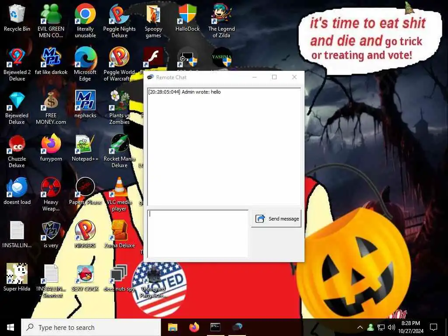Viewport: 448px width, 336px height.
Task: Close the Remote Chat window
Action: (294, 77)
